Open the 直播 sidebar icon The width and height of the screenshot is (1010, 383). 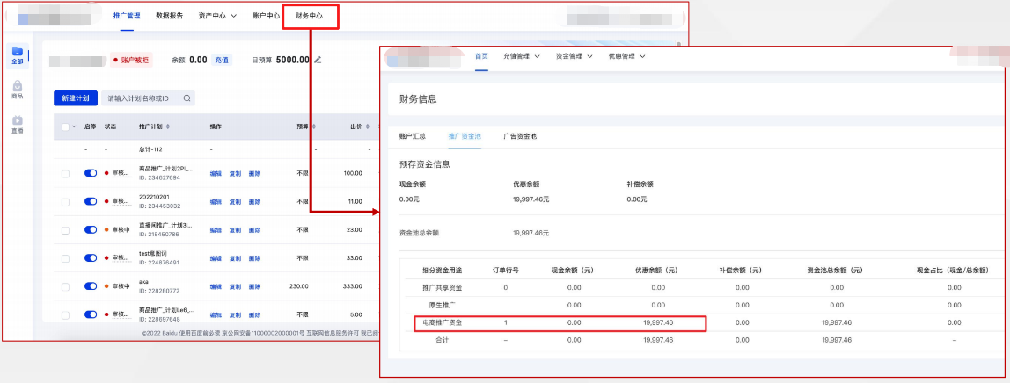pos(18,121)
